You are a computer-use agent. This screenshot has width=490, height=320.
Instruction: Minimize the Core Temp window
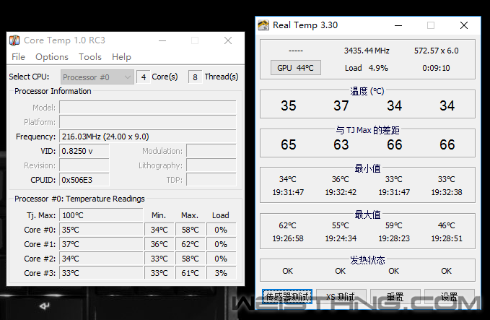(162, 40)
